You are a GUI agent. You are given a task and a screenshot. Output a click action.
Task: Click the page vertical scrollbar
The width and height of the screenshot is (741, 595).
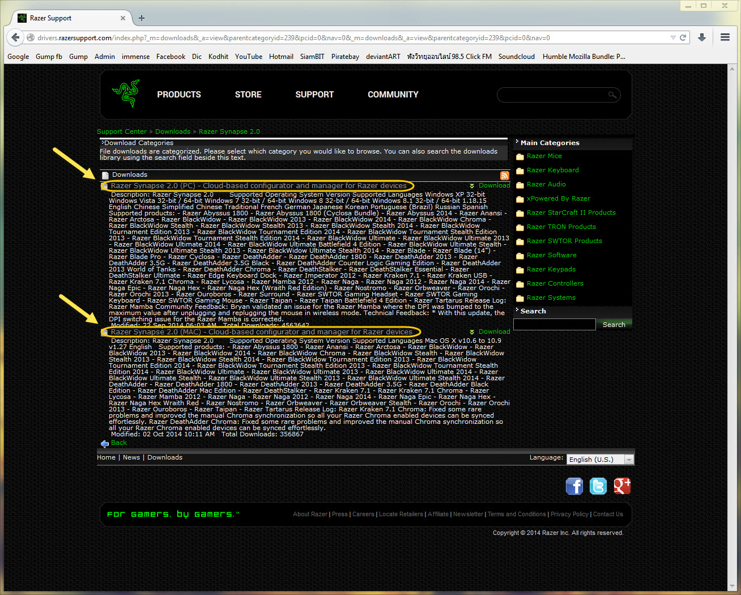(x=732, y=328)
